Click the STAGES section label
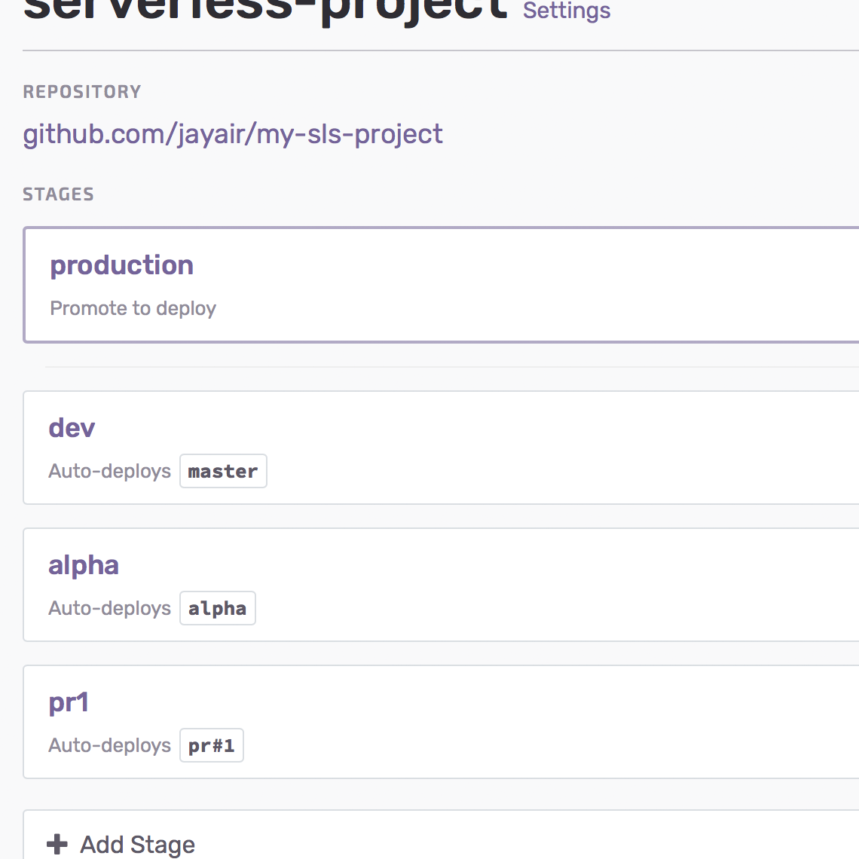The image size is (859, 859). click(x=58, y=194)
